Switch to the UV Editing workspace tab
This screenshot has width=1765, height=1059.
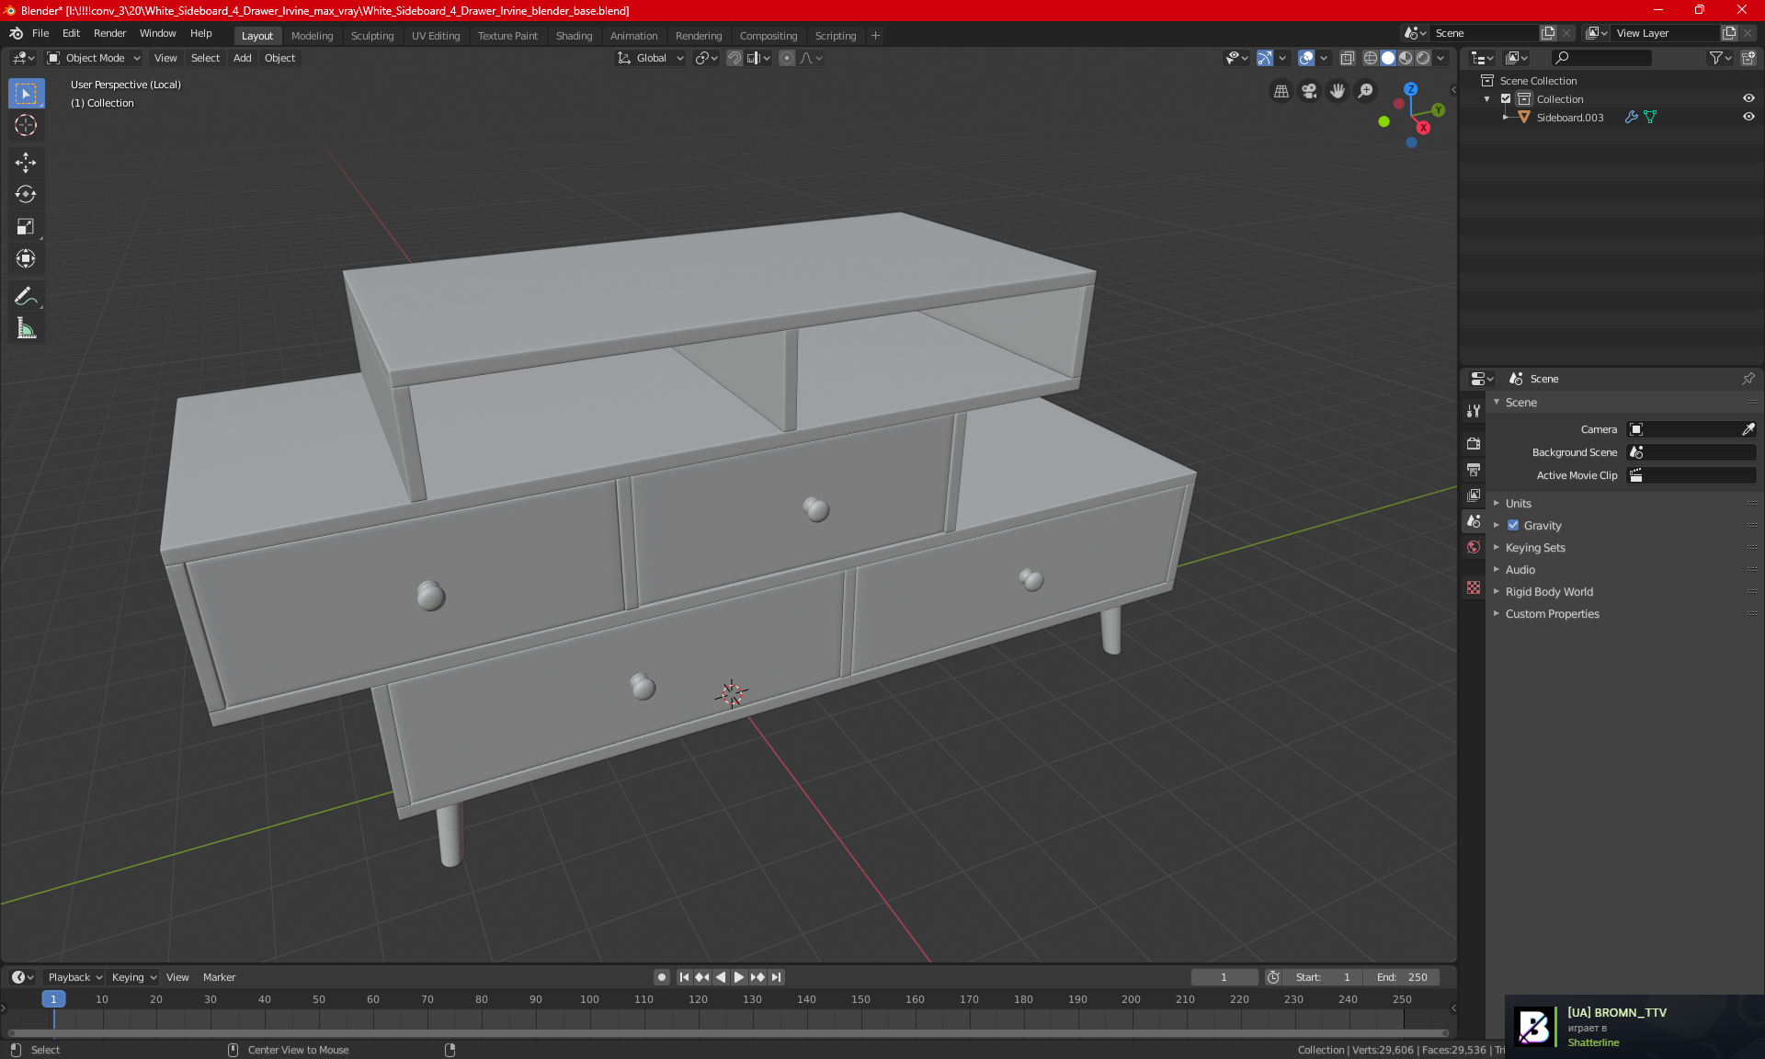[436, 36]
